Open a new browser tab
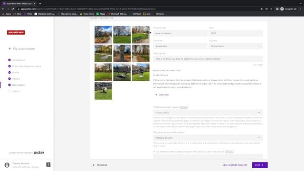The width and height of the screenshot is (304, 171). [x=40, y=4]
